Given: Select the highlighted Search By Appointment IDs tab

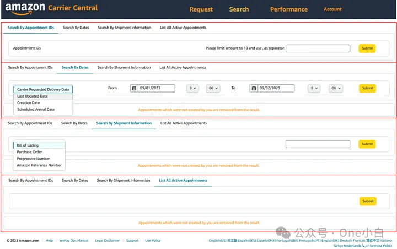Looking at the screenshot, I should click(31, 28).
